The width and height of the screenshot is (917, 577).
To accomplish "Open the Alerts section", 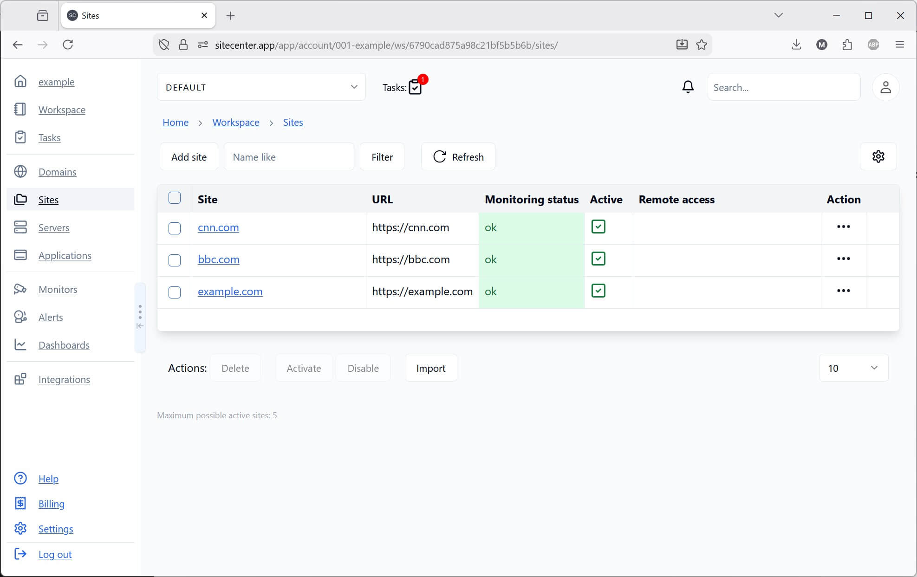I will coord(50,317).
